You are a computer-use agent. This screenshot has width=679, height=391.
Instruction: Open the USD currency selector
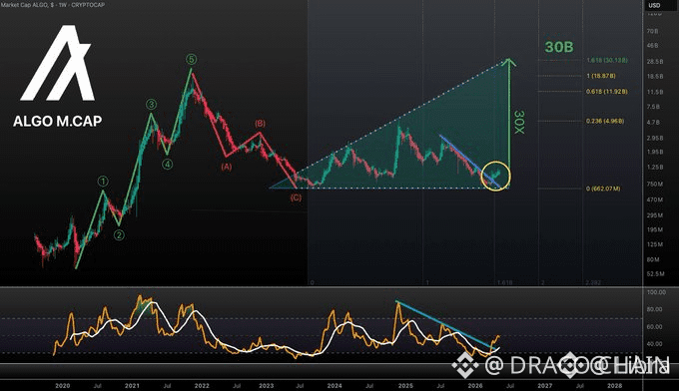(x=654, y=5)
